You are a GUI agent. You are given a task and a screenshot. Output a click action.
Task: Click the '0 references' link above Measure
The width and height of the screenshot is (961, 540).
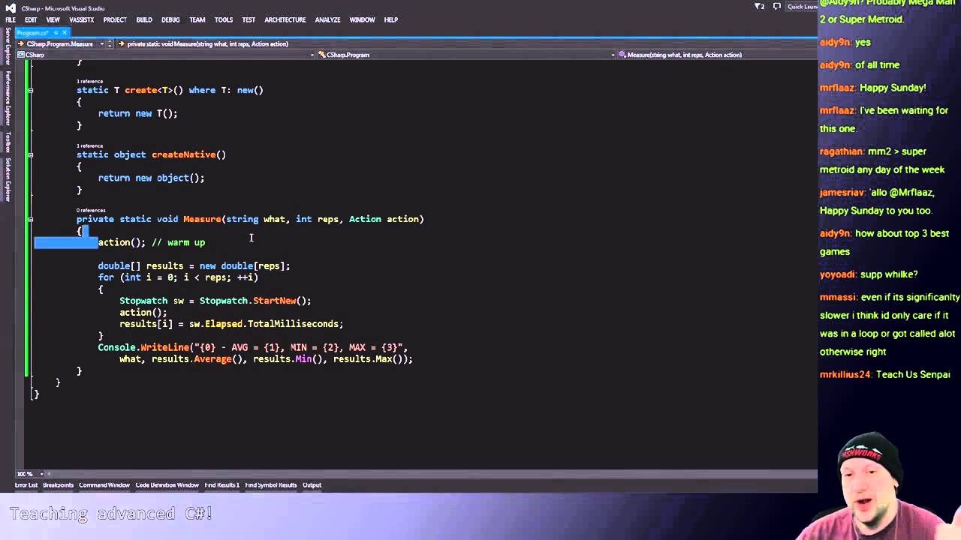(91, 210)
